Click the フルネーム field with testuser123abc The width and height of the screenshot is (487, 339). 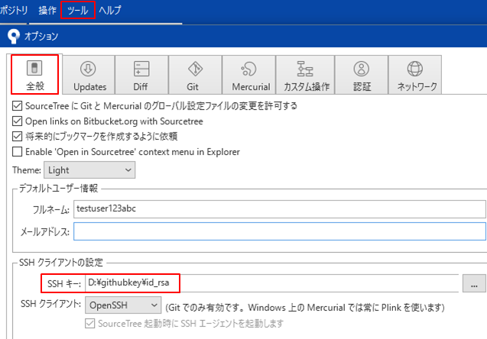tap(280, 209)
